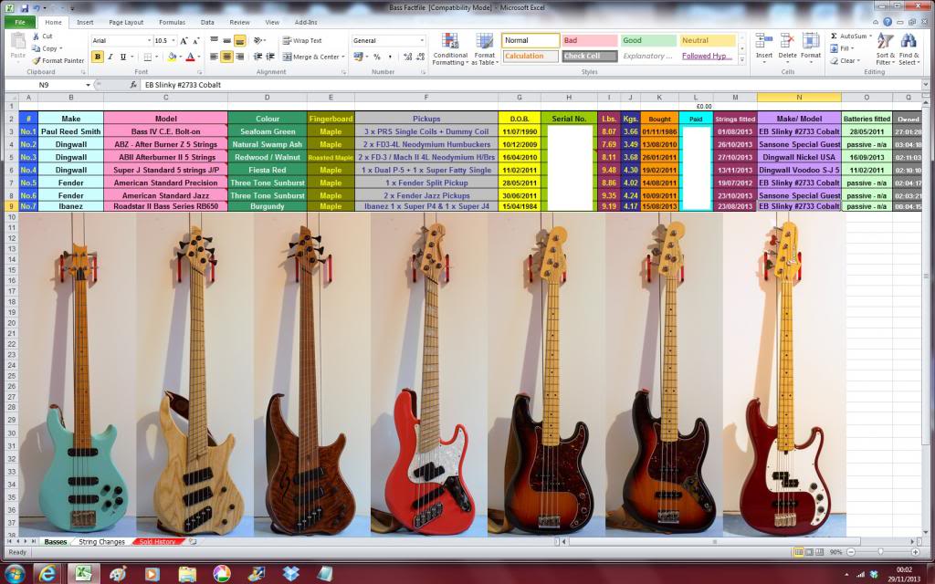Toggle center horizontal alignment
This screenshot has height=584, width=935.
(226, 57)
